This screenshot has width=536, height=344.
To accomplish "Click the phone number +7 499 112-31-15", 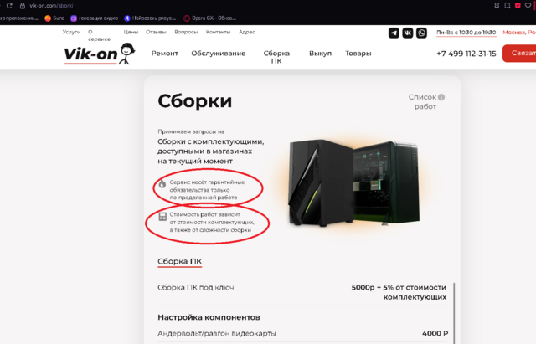I will pyautogui.click(x=466, y=54).
